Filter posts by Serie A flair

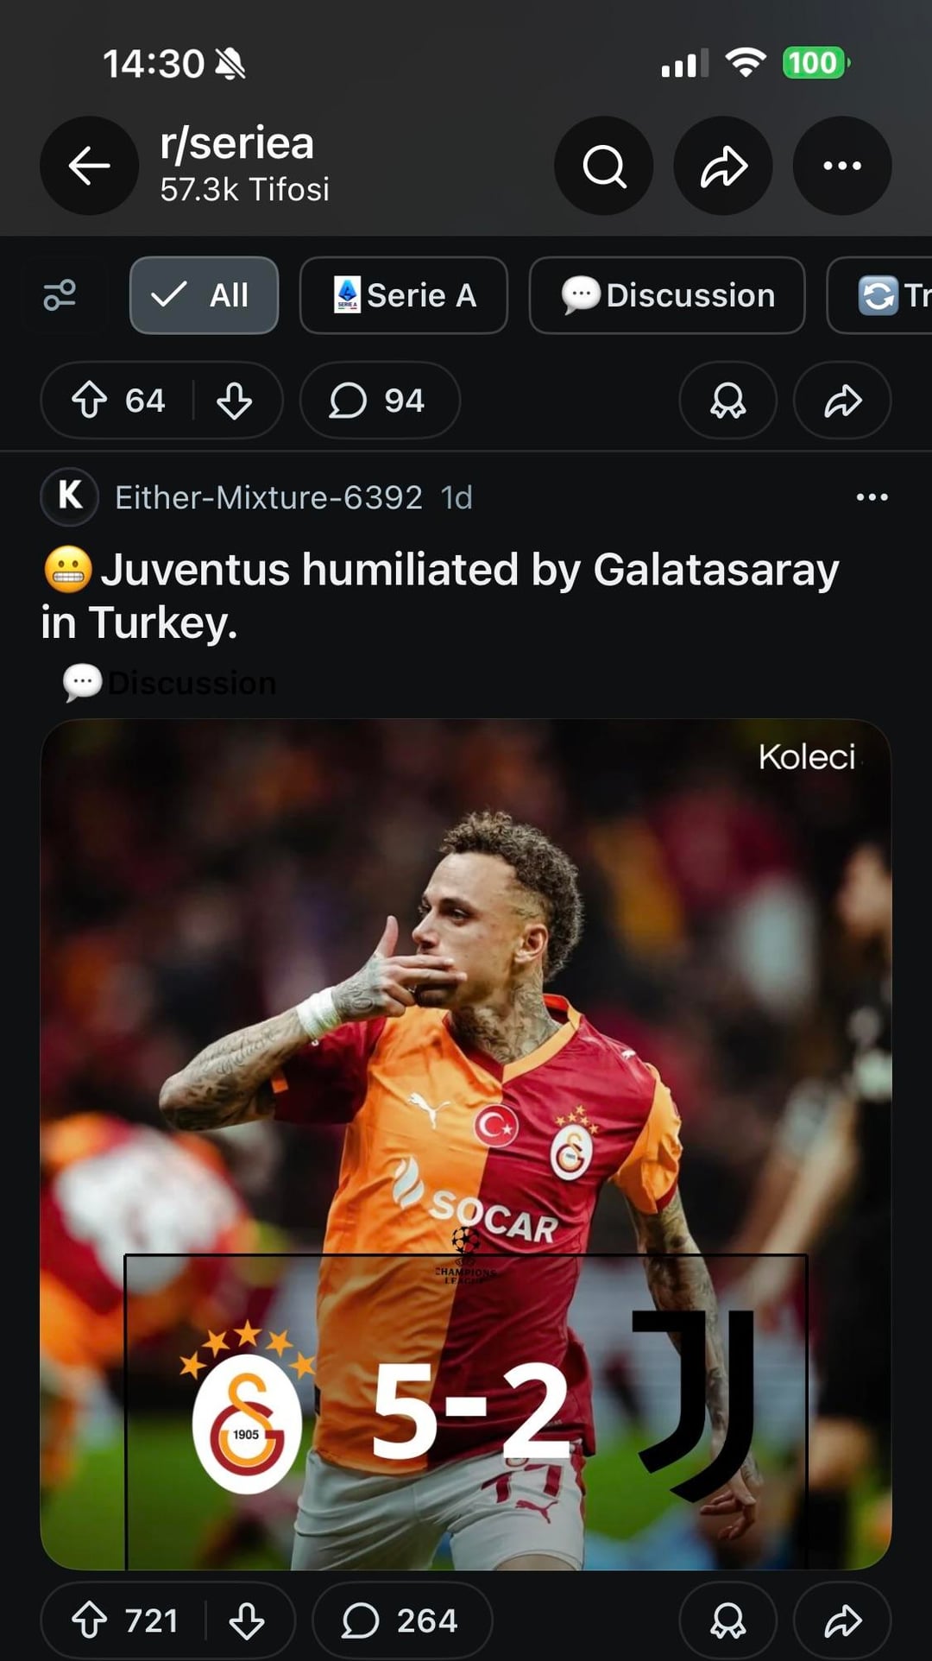(x=403, y=295)
